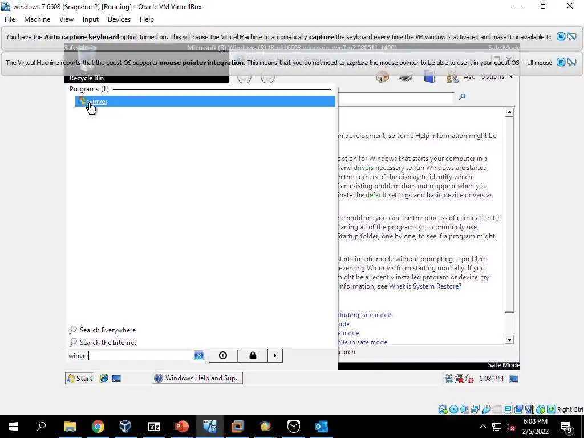Click VirtualBox display indicator

[508, 409]
